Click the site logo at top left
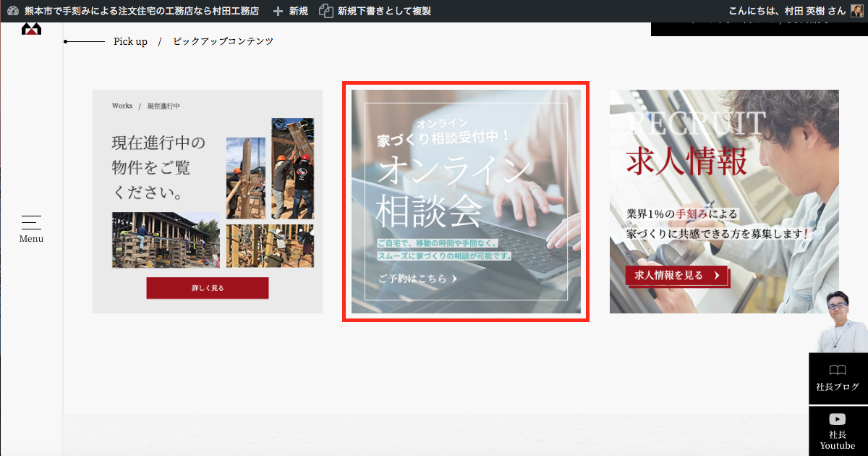Image resolution: width=868 pixels, height=456 pixels. [32, 29]
